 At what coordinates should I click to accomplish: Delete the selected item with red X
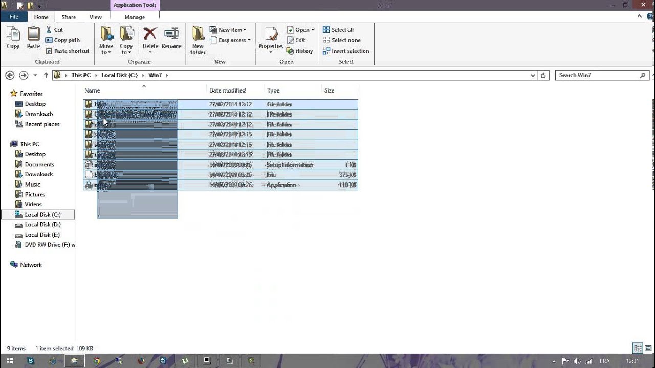click(150, 34)
